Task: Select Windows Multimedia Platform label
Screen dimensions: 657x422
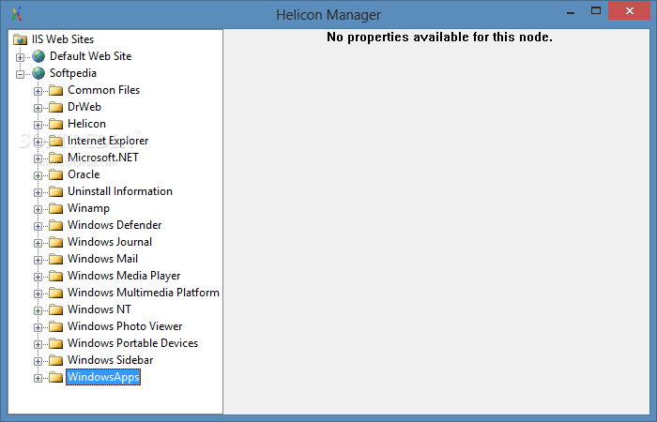Action: click(144, 293)
